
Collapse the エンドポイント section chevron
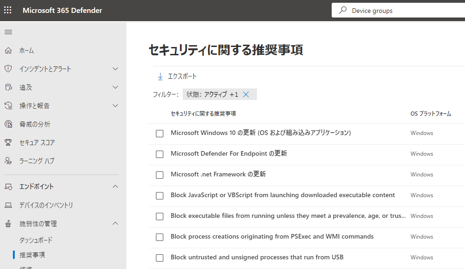[x=115, y=187]
